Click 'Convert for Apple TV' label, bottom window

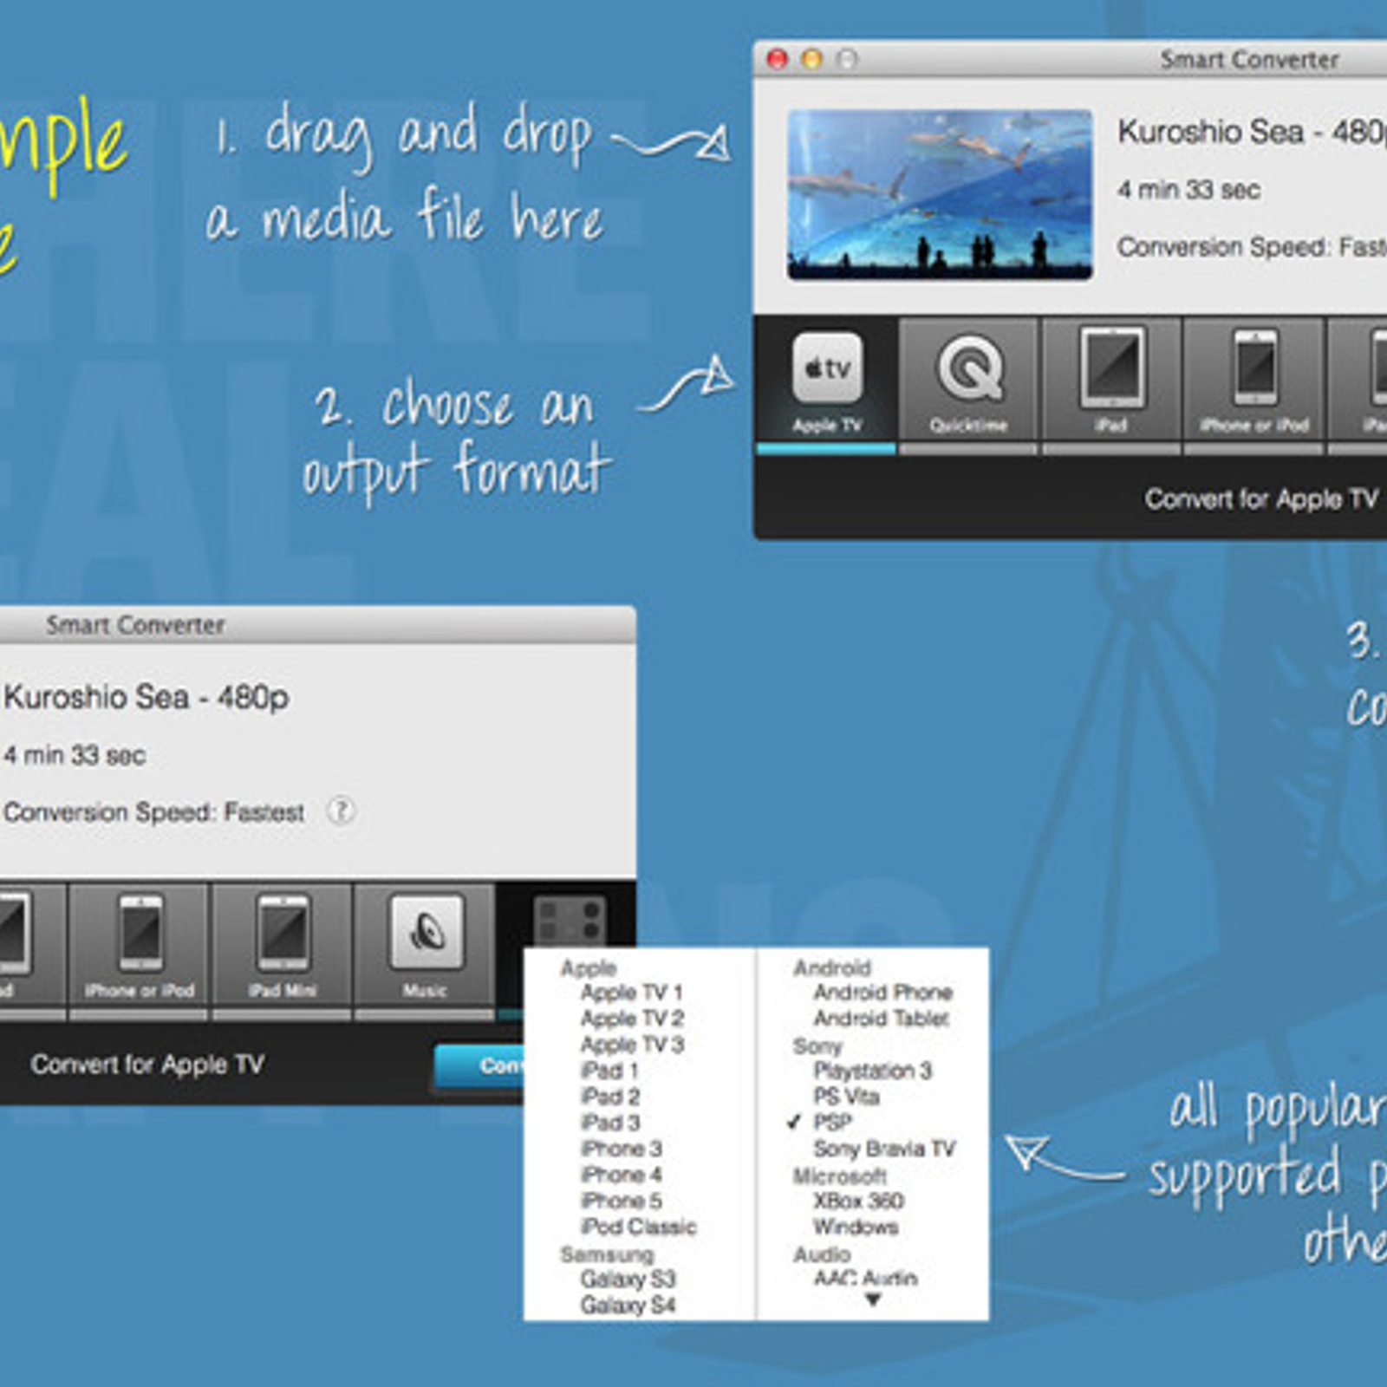point(147,1065)
